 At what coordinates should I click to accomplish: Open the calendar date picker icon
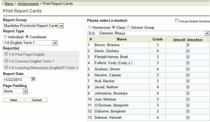tap(33, 79)
